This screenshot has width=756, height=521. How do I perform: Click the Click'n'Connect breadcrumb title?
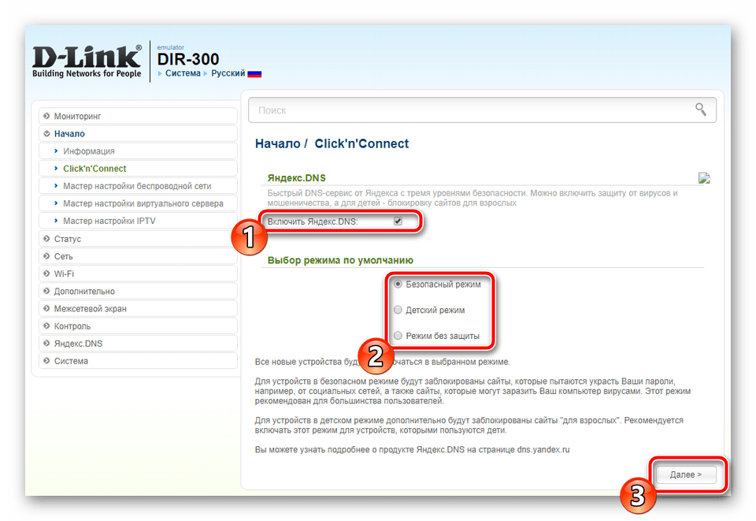pyautogui.click(x=361, y=143)
